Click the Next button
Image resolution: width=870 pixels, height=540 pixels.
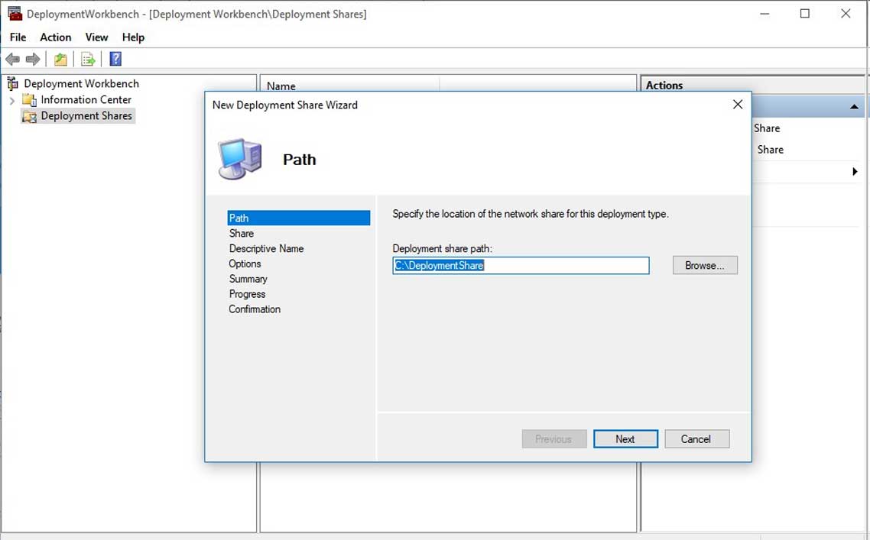625,438
